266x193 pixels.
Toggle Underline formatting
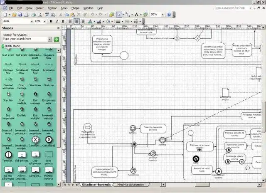pos(63,21)
